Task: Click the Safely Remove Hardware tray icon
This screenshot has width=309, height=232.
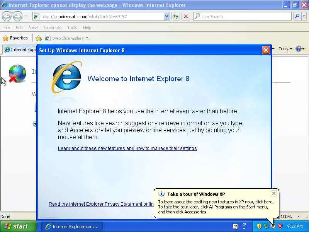Action: [x=266, y=226]
